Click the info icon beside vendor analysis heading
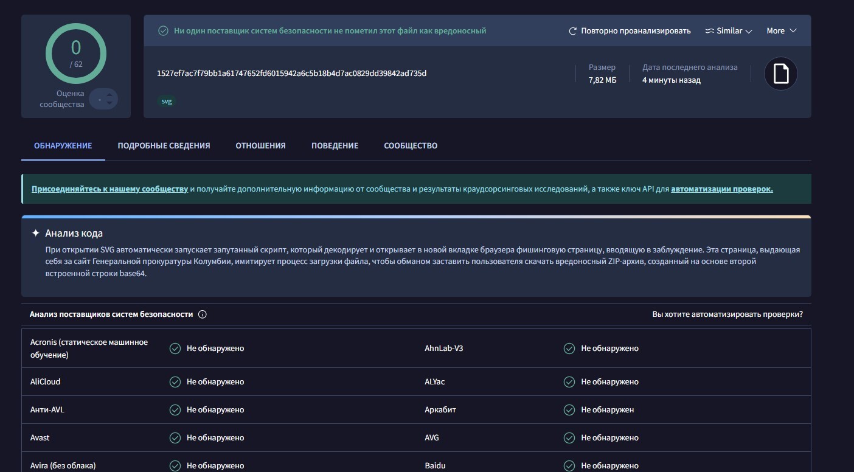This screenshot has height=472, width=854. 203,314
